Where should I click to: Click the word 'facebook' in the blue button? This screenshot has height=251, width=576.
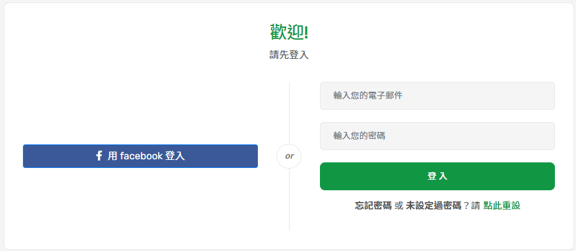tap(141, 156)
